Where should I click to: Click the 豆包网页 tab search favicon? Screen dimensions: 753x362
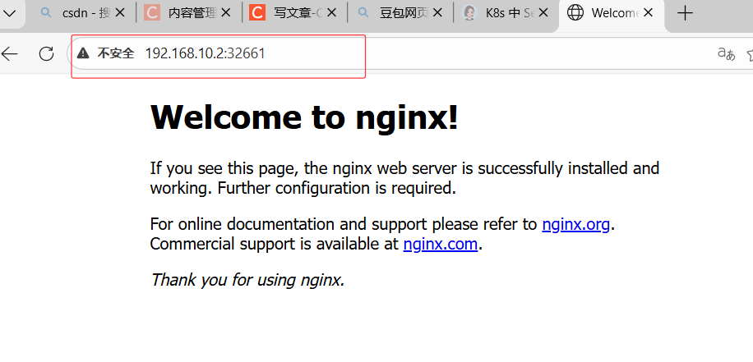pos(363,13)
